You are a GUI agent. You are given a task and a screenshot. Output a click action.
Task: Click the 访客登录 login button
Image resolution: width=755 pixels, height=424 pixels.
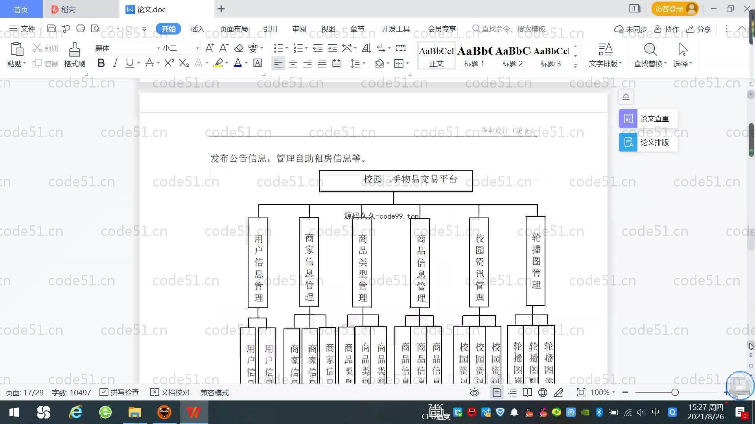[x=675, y=9]
